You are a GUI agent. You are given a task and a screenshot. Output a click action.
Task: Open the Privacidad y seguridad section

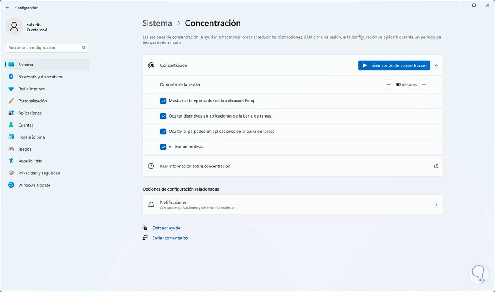pos(39,173)
